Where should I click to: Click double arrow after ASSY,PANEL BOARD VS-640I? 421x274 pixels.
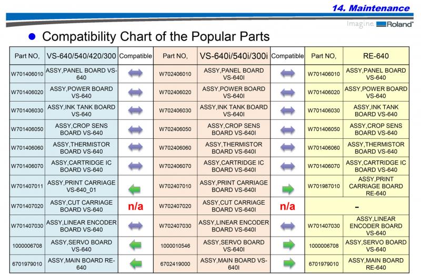pos(287,73)
